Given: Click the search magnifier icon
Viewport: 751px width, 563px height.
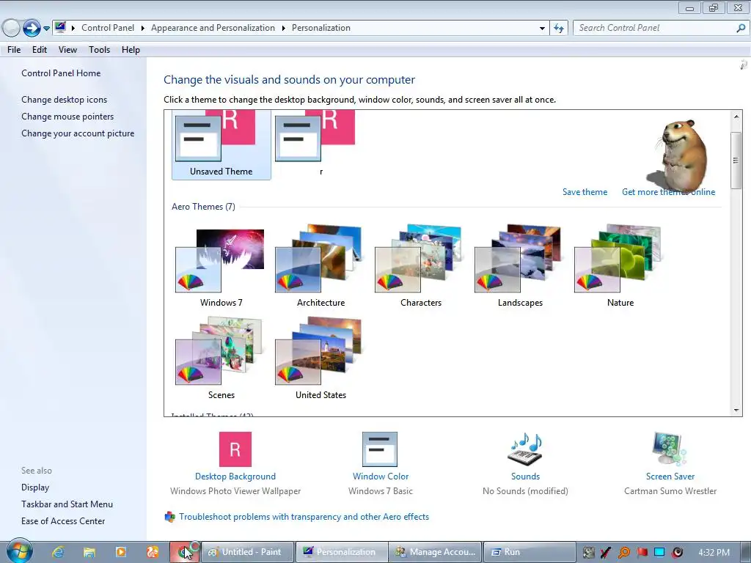Looking at the screenshot, I should (741, 28).
